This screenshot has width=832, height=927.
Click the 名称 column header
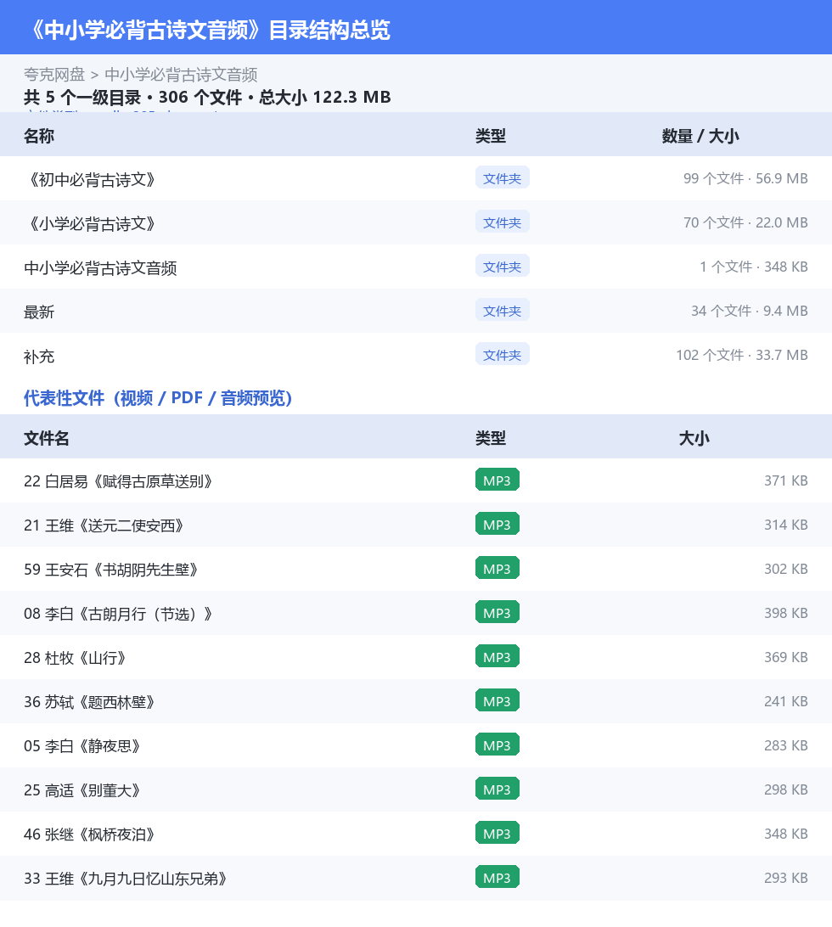39,136
